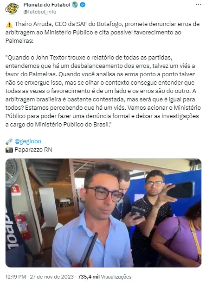Click the camera emoji beside Paparazzo RN
The width and height of the screenshot is (206, 286).
(x=9, y=150)
